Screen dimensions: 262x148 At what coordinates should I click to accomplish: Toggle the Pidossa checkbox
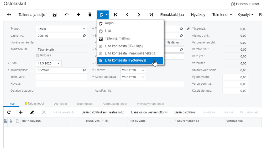click(x=38, y=56)
